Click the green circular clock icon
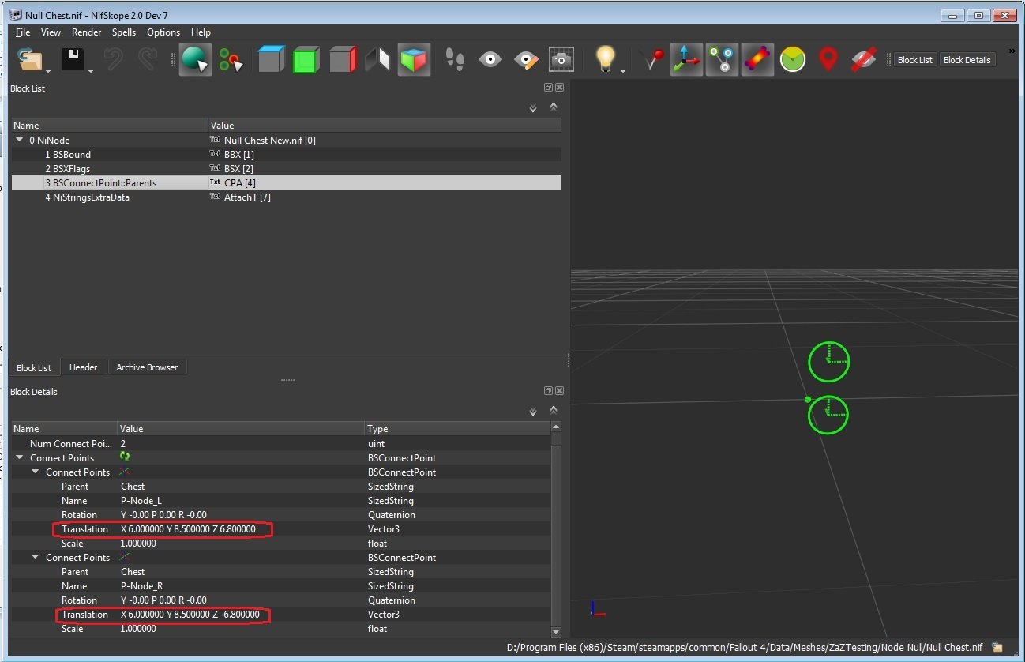1025x662 pixels. (x=792, y=59)
